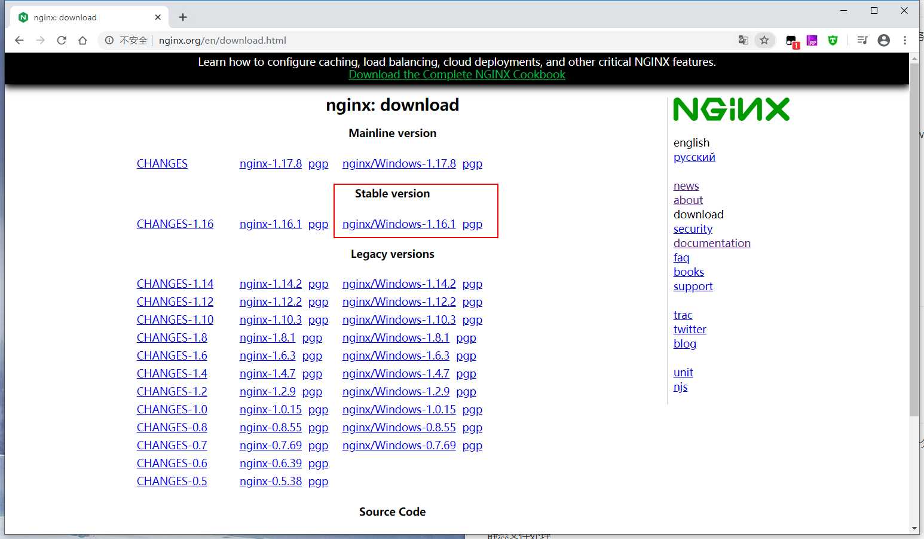Open the njs link
This screenshot has width=924, height=539.
[680, 386]
